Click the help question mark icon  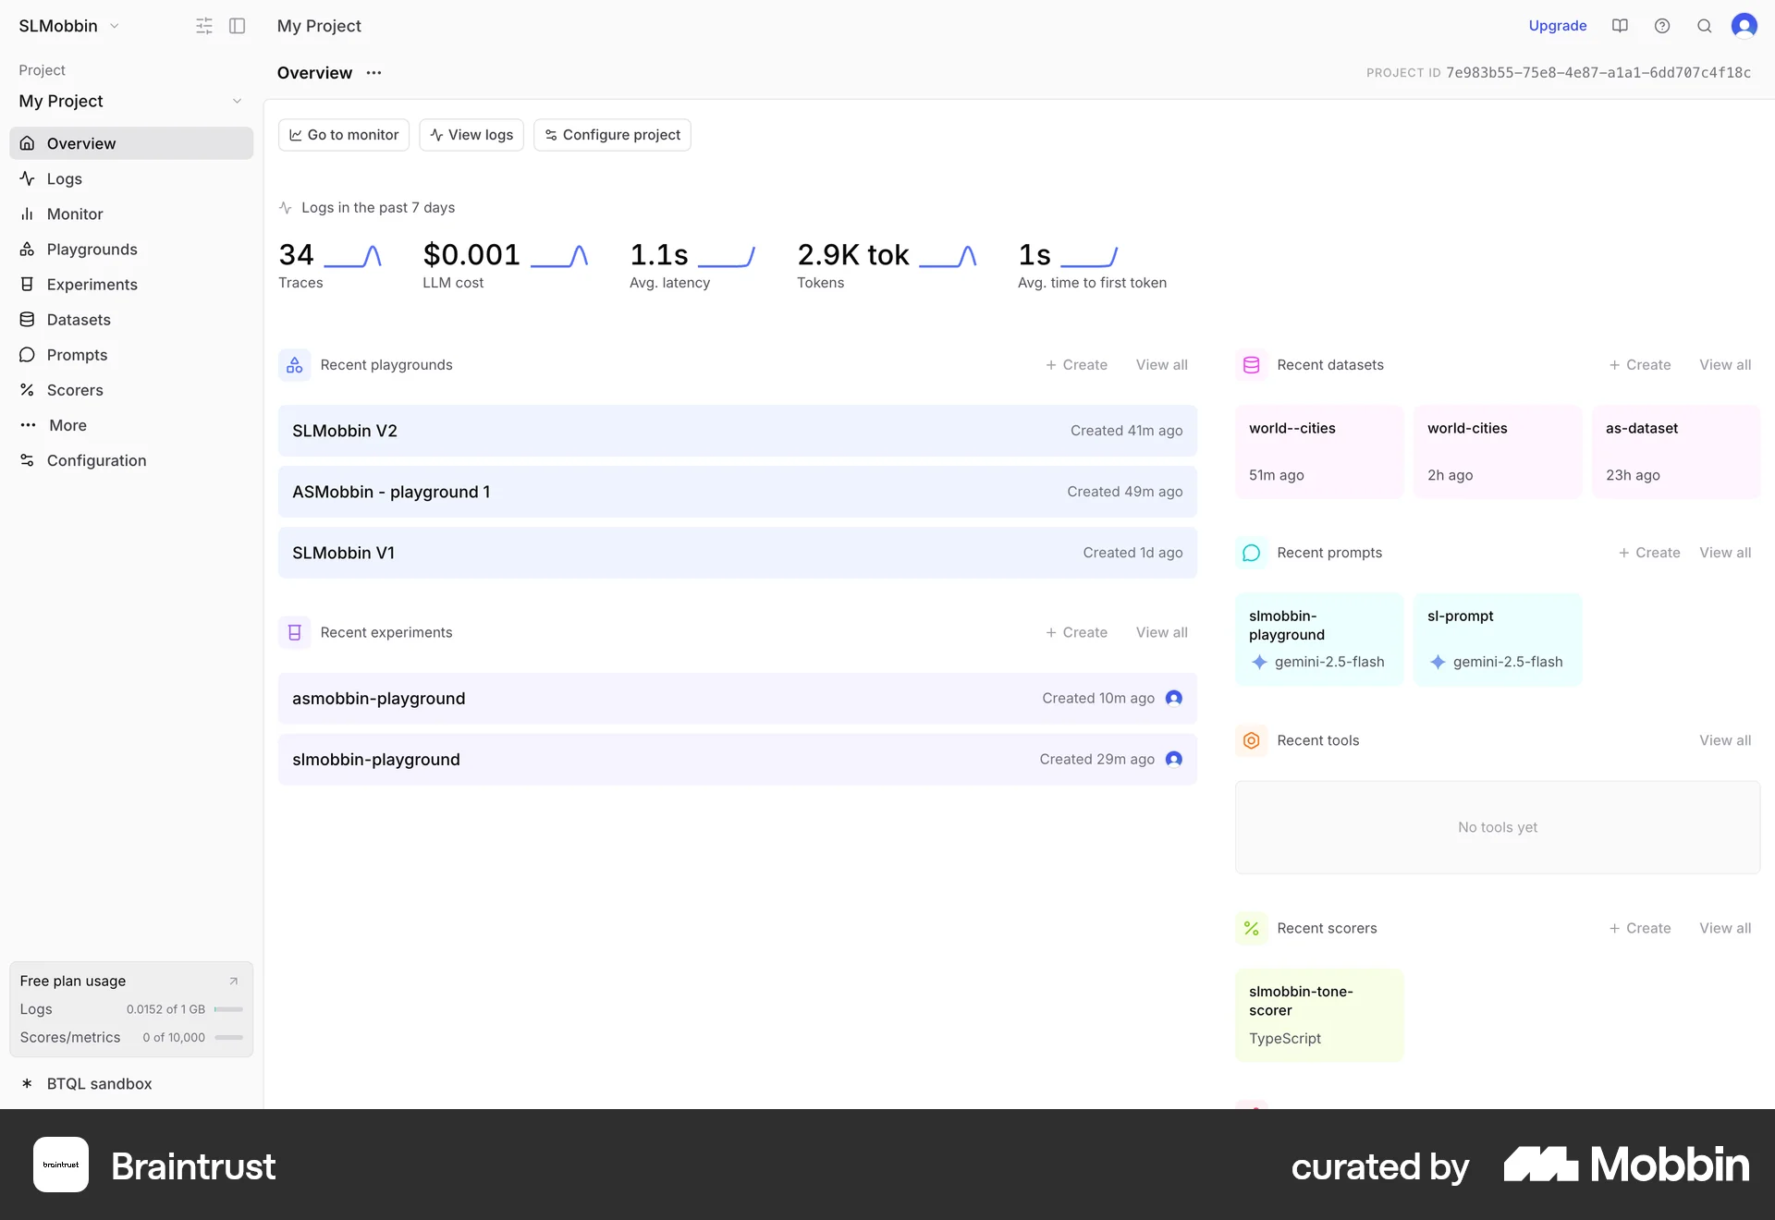pyautogui.click(x=1662, y=26)
